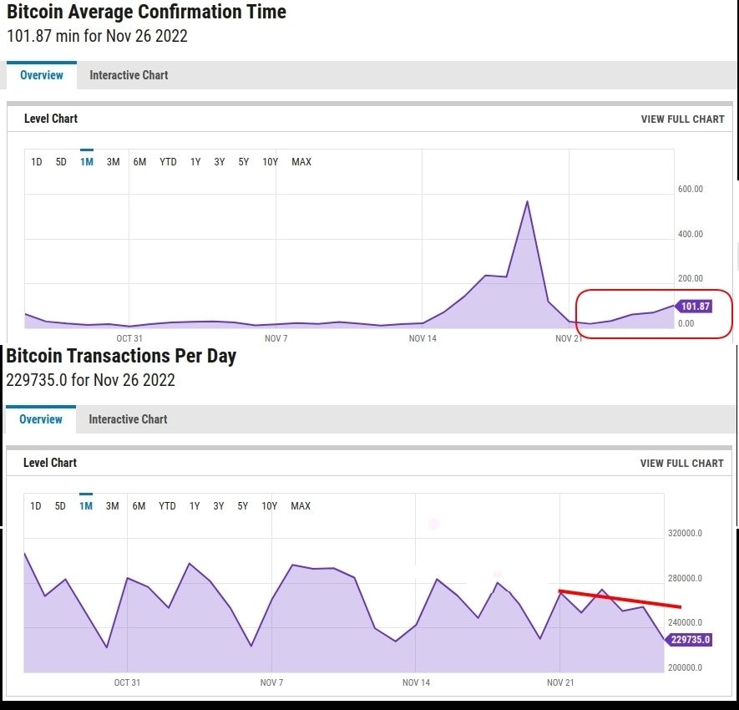Set Confirmation Time chart range to 3M
The width and height of the screenshot is (739, 710).
[113, 162]
